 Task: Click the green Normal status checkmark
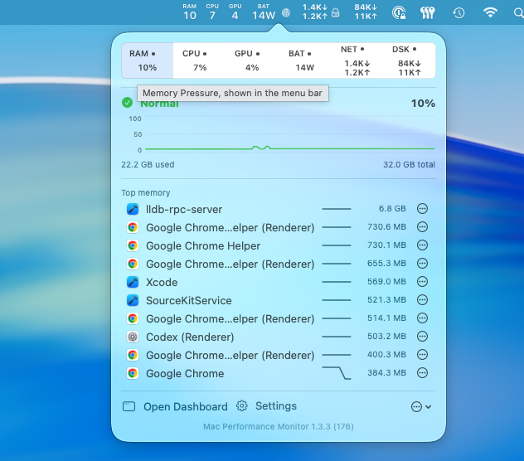click(127, 103)
